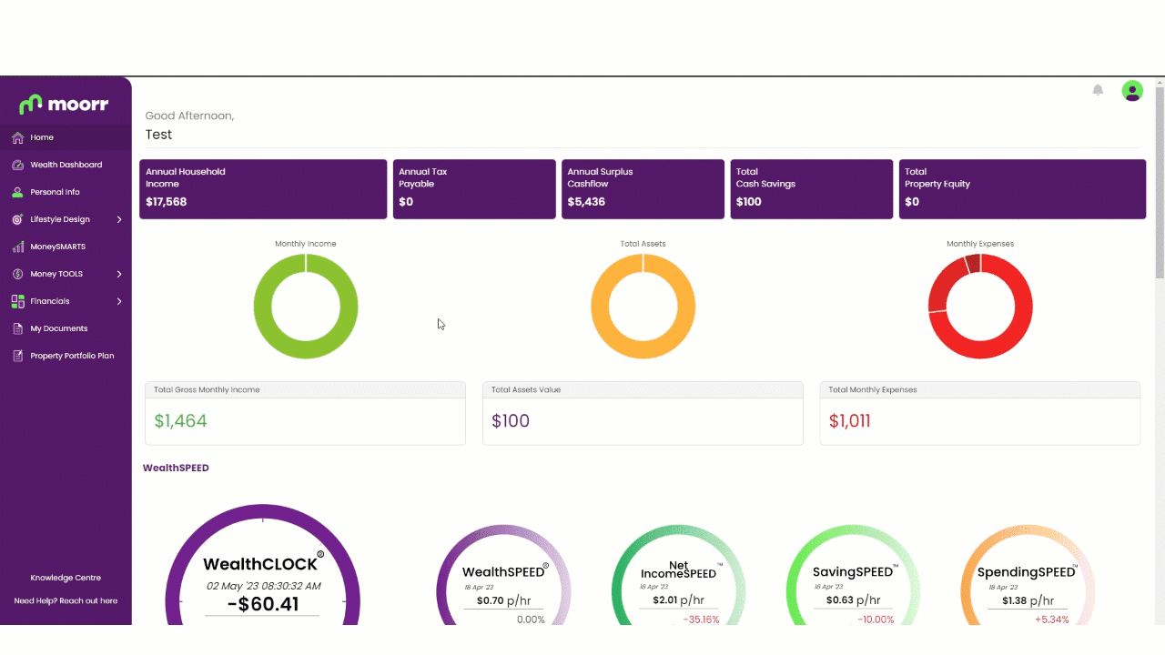This screenshot has width=1165, height=655.
Task: Click the -35.16% Net IncomeSPEED change
Action: pyautogui.click(x=701, y=620)
